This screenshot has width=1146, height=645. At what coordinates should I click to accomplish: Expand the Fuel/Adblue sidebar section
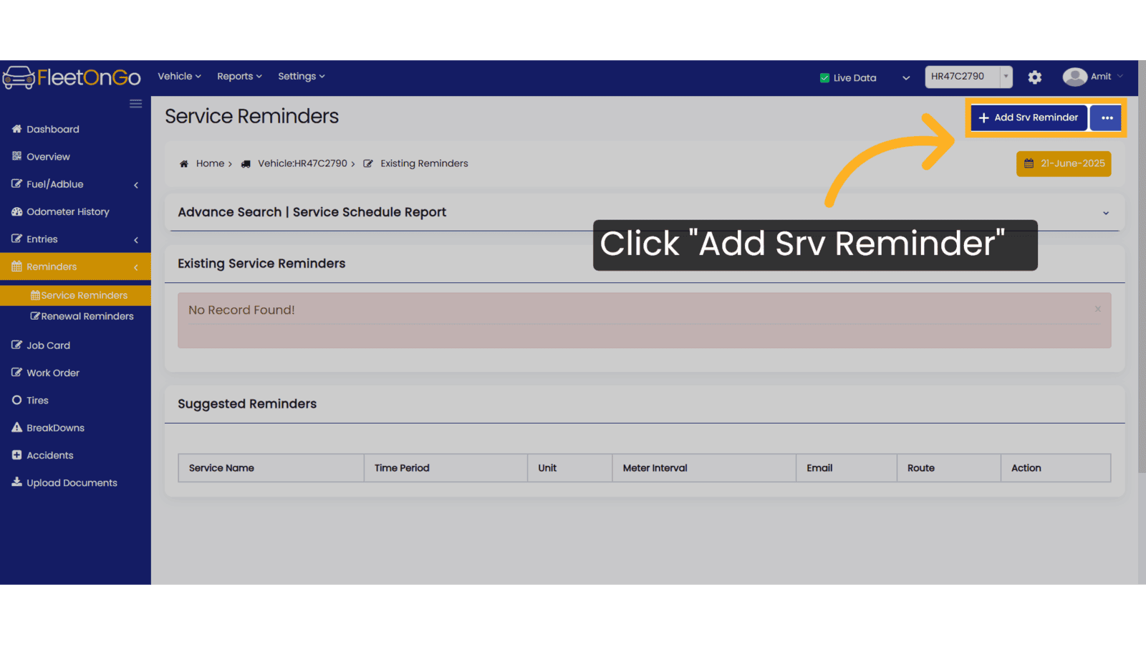coord(75,184)
